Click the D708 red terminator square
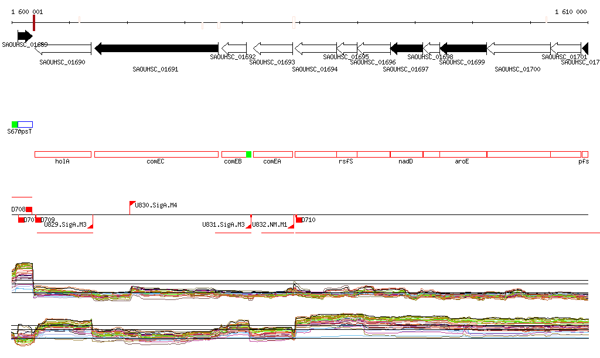Screen dimensions: 600x358 [29, 210]
